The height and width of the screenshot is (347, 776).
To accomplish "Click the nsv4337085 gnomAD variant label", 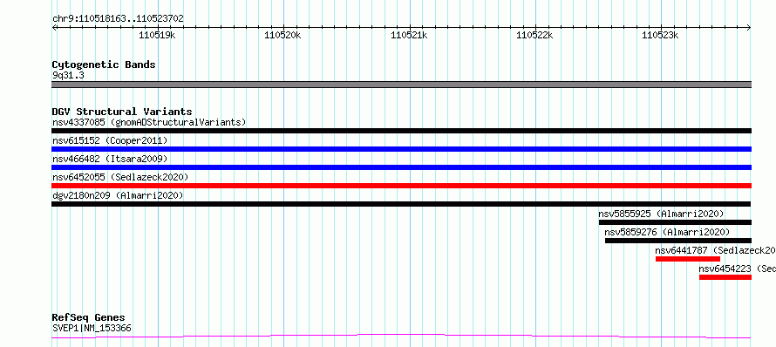I will tap(149, 122).
